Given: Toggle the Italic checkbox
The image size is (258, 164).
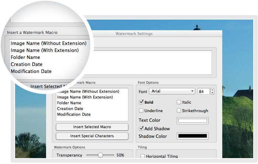Looking at the screenshot, I should click(x=179, y=102).
